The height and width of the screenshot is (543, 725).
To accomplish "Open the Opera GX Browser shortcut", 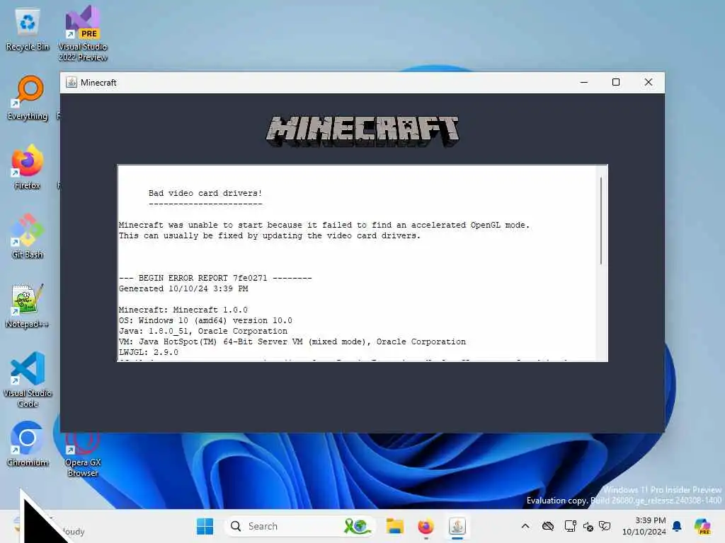I will [83, 452].
